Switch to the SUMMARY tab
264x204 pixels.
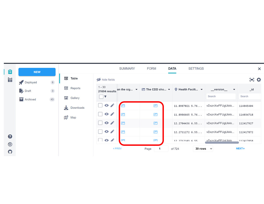tap(127, 69)
